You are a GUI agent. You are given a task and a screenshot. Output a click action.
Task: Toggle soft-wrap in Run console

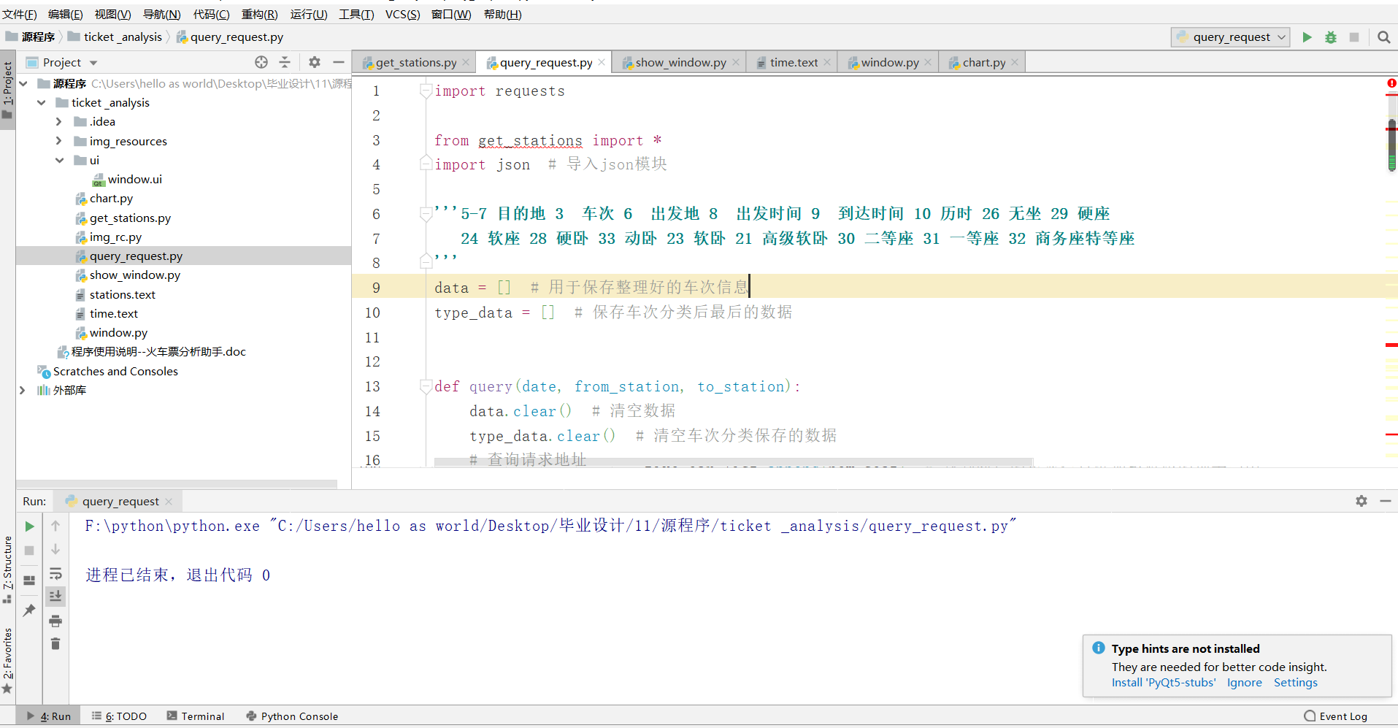click(55, 573)
